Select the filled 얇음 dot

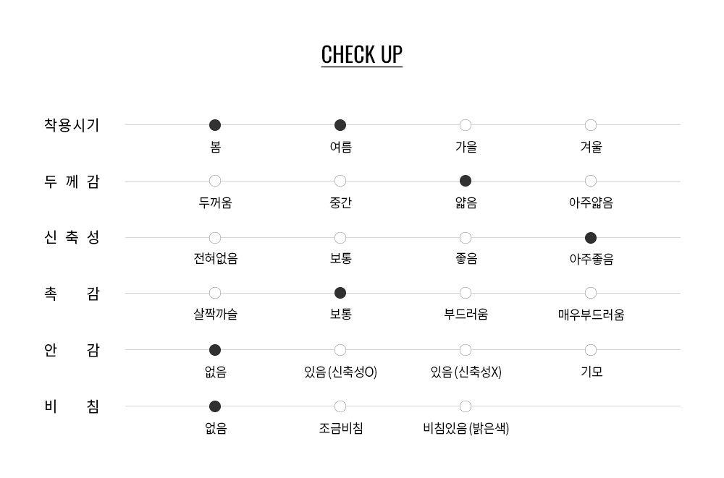[x=466, y=181]
